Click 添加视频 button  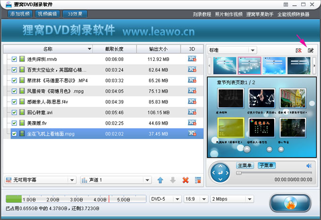click(20, 14)
